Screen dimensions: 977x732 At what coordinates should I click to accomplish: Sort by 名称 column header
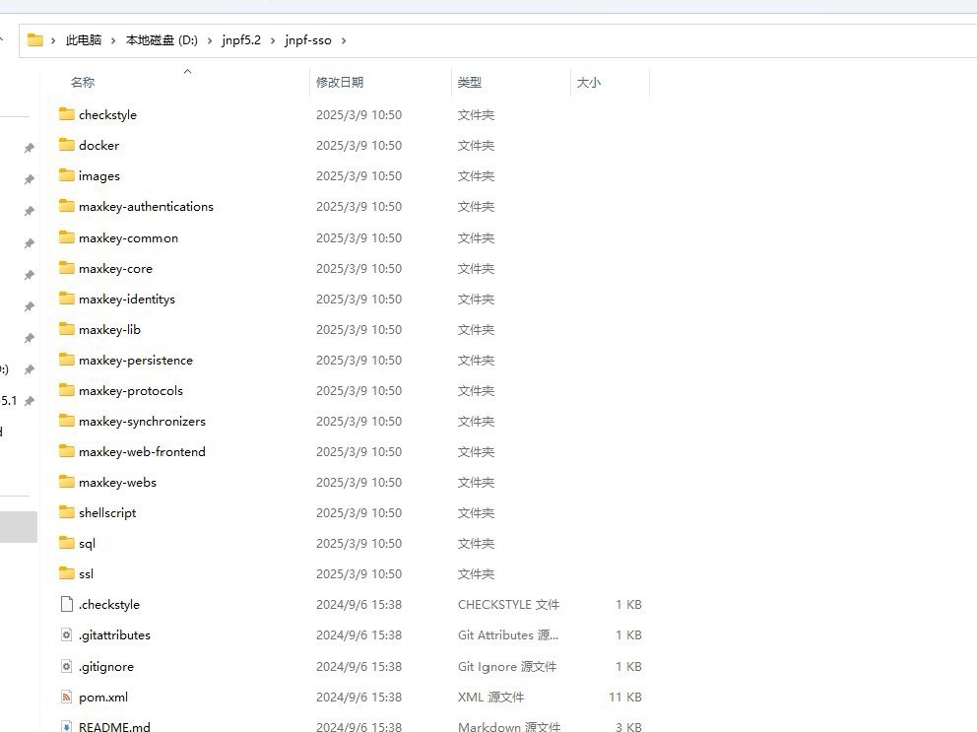pos(83,83)
